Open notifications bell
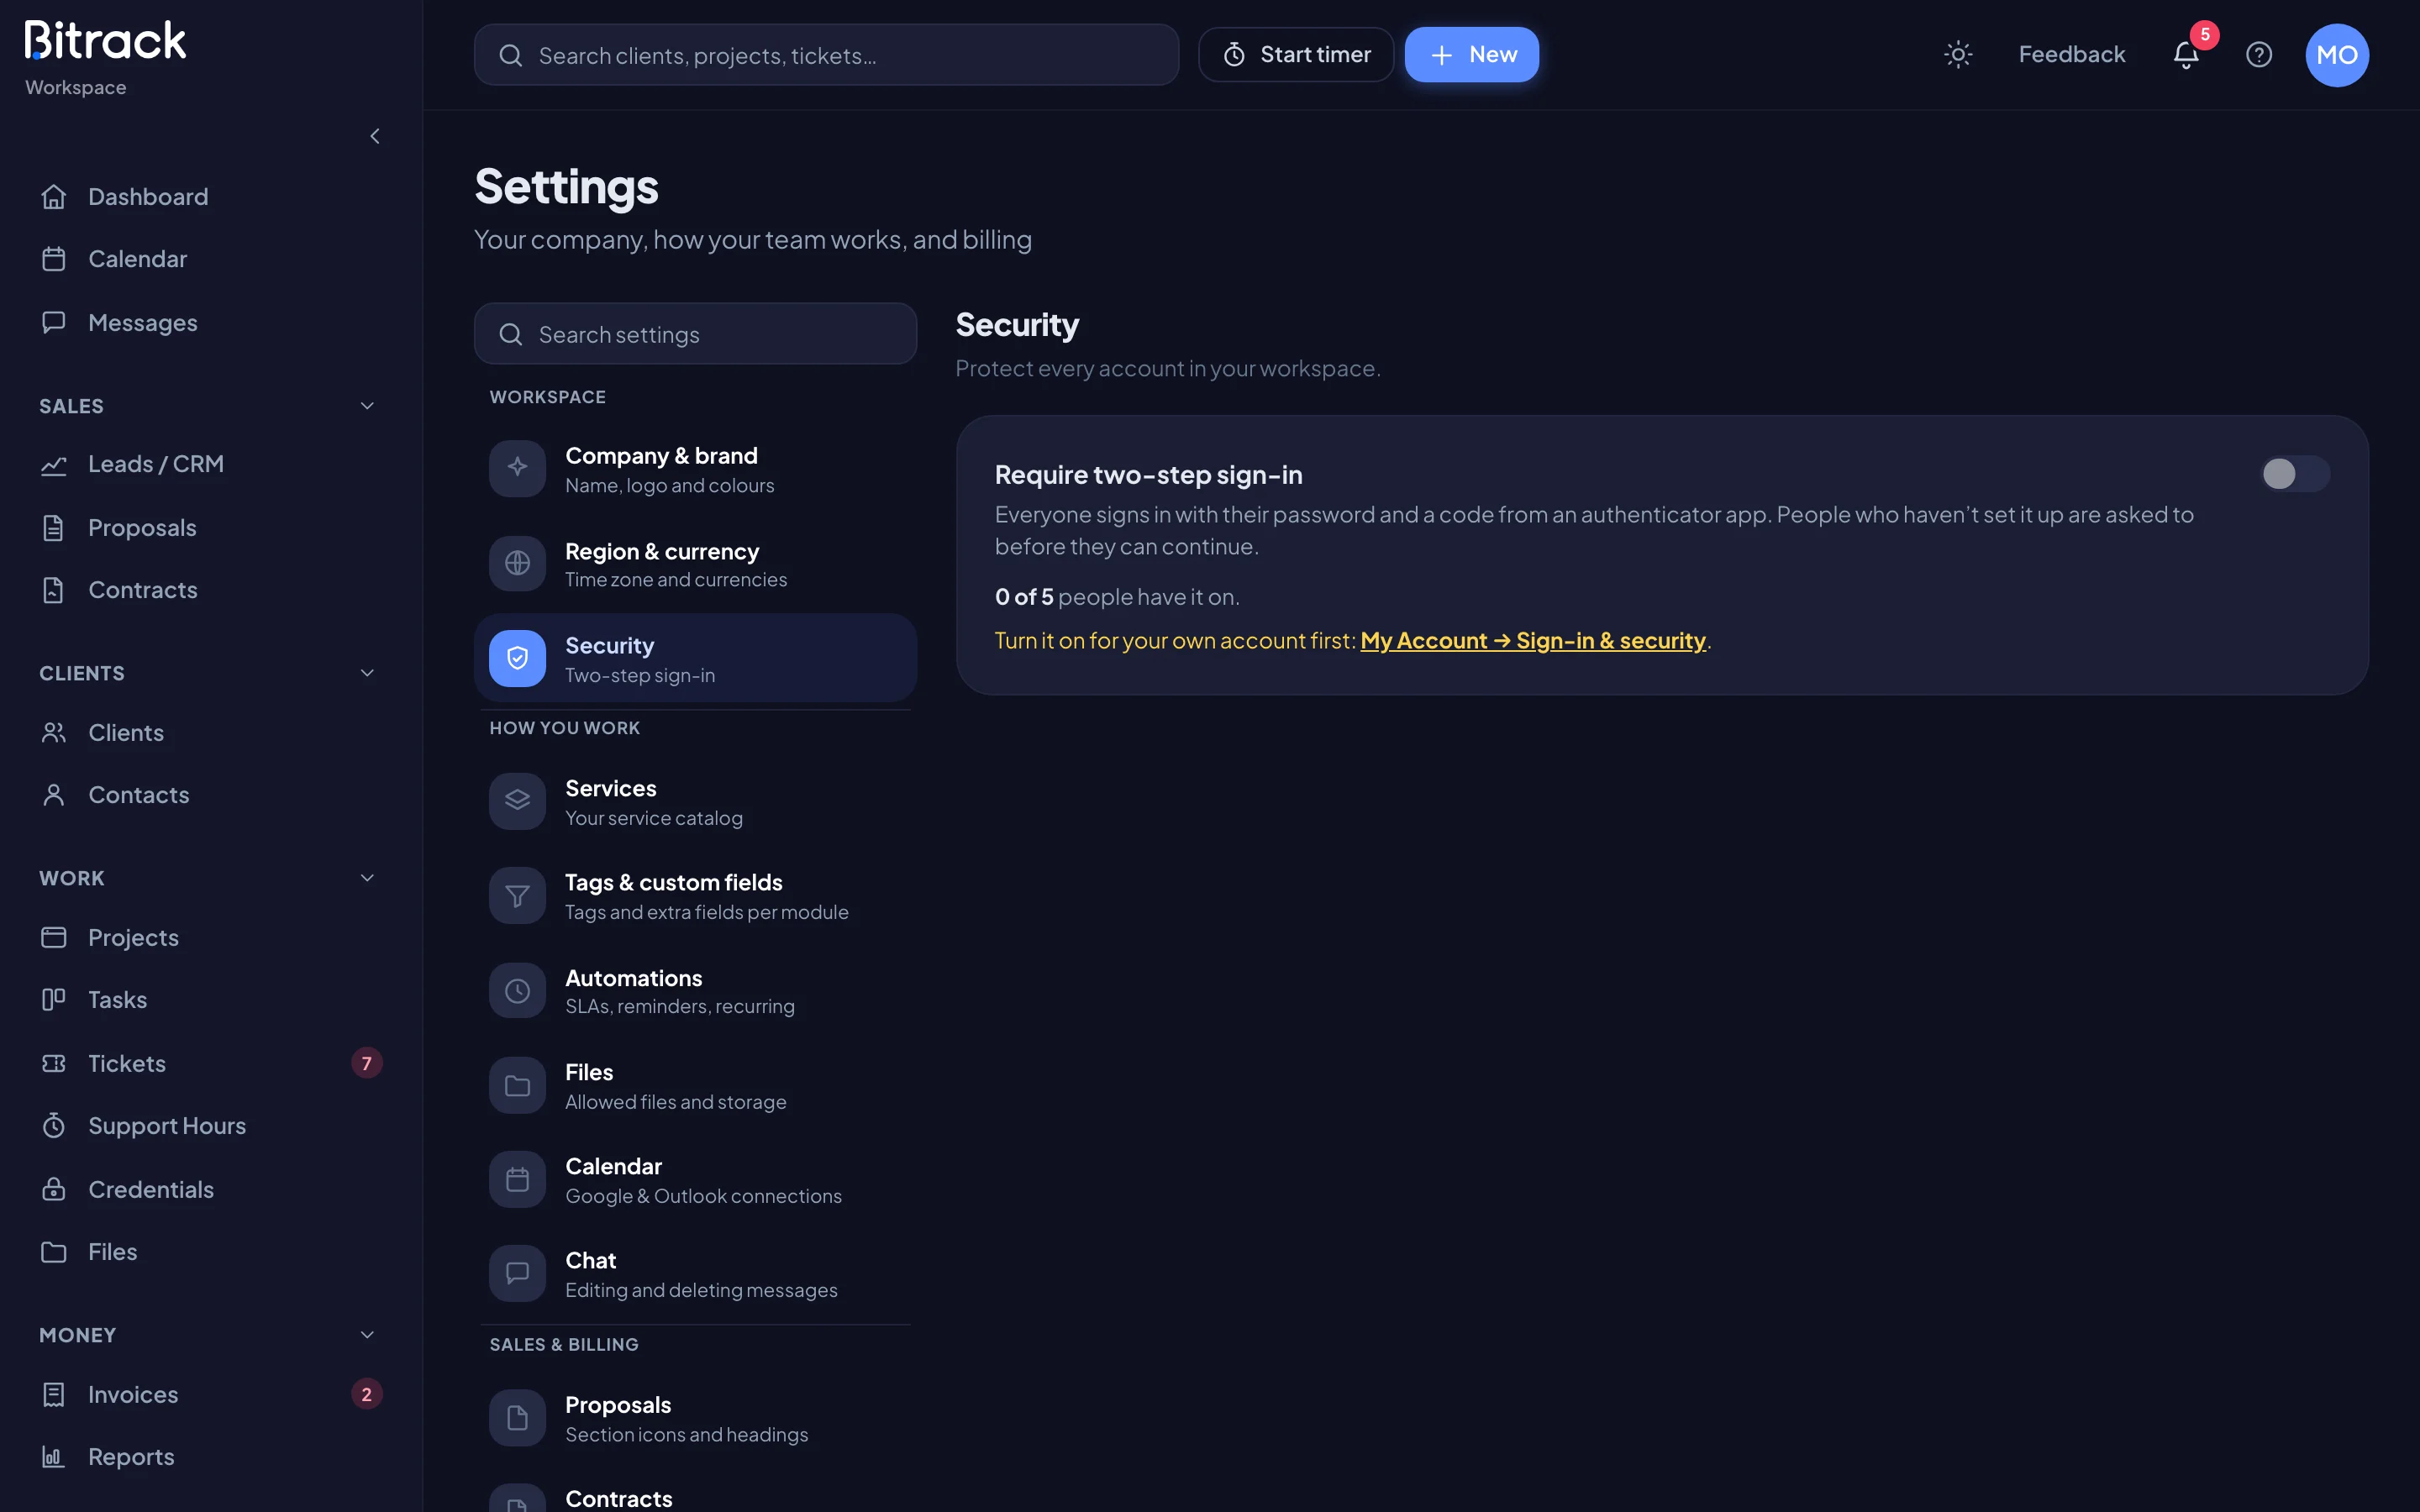 (x=2186, y=55)
